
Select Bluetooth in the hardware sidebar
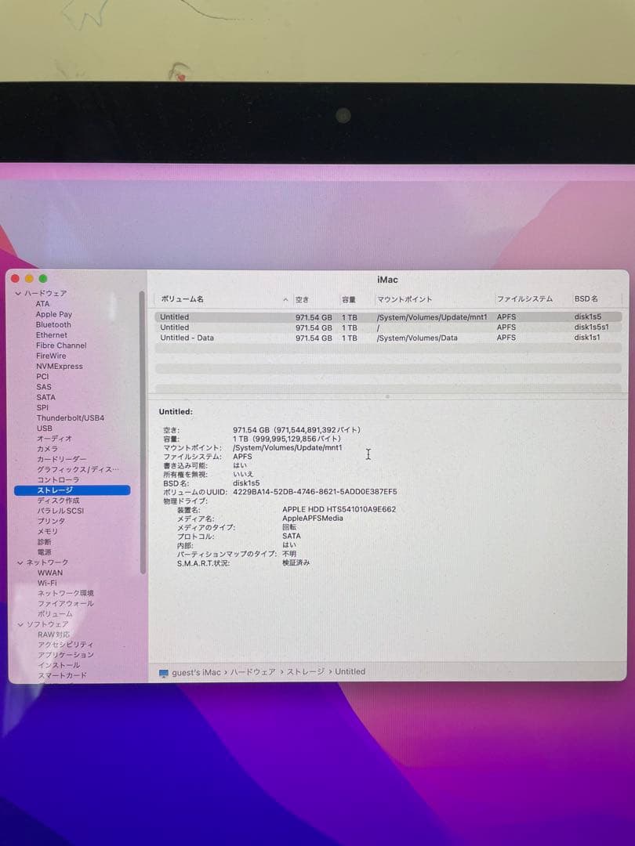(x=55, y=324)
